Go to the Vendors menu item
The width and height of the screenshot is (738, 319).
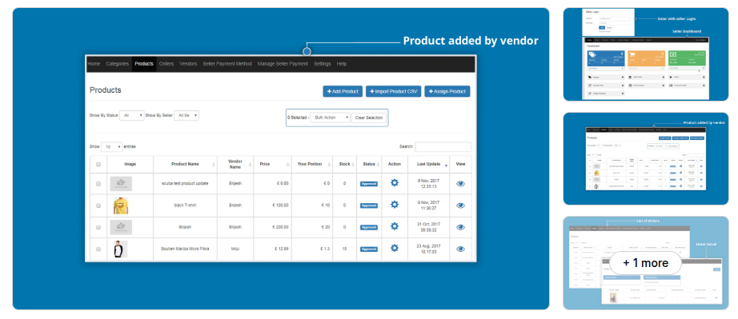[x=188, y=64]
